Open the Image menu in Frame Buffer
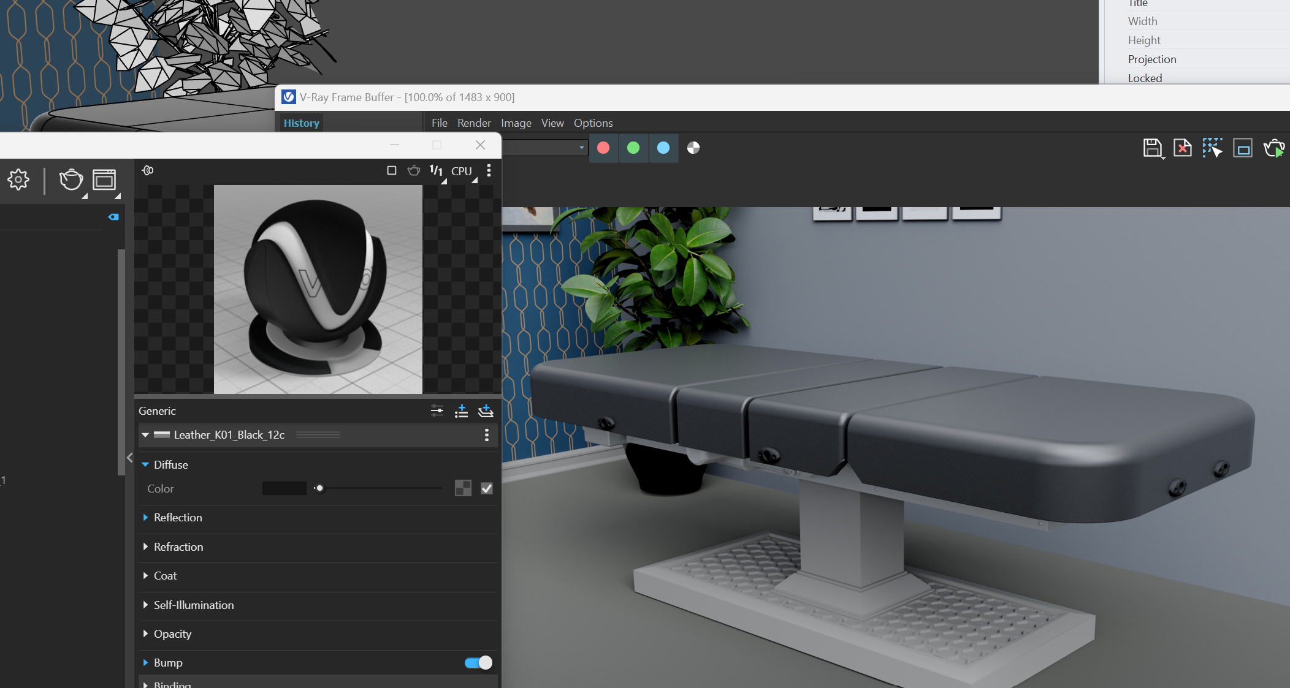Image resolution: width=1290 pixels, height=688 pixels. pyautogui.click(x=516, y=123)
